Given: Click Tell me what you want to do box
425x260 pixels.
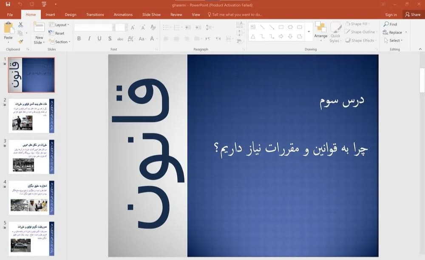Looking at the screenshot, I should tap(235, 14).
